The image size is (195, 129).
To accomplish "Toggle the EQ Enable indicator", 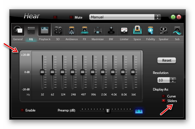I will (22, 110).
